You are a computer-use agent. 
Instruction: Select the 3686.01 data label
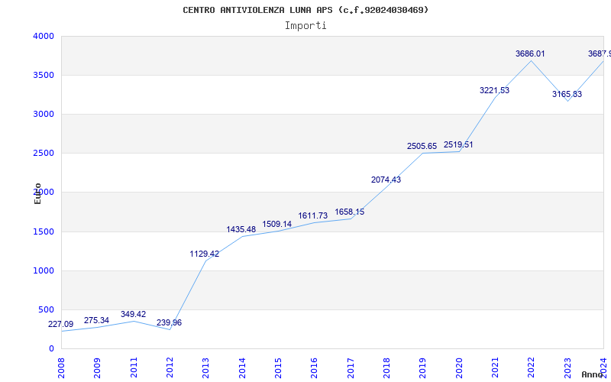click(x=530, y=53)
